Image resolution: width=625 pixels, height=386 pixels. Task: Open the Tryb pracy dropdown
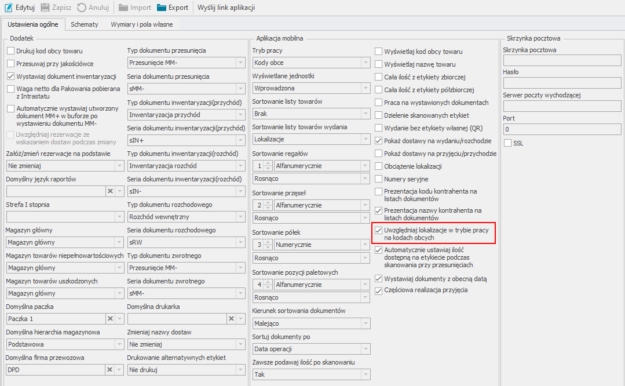[365, 63]
